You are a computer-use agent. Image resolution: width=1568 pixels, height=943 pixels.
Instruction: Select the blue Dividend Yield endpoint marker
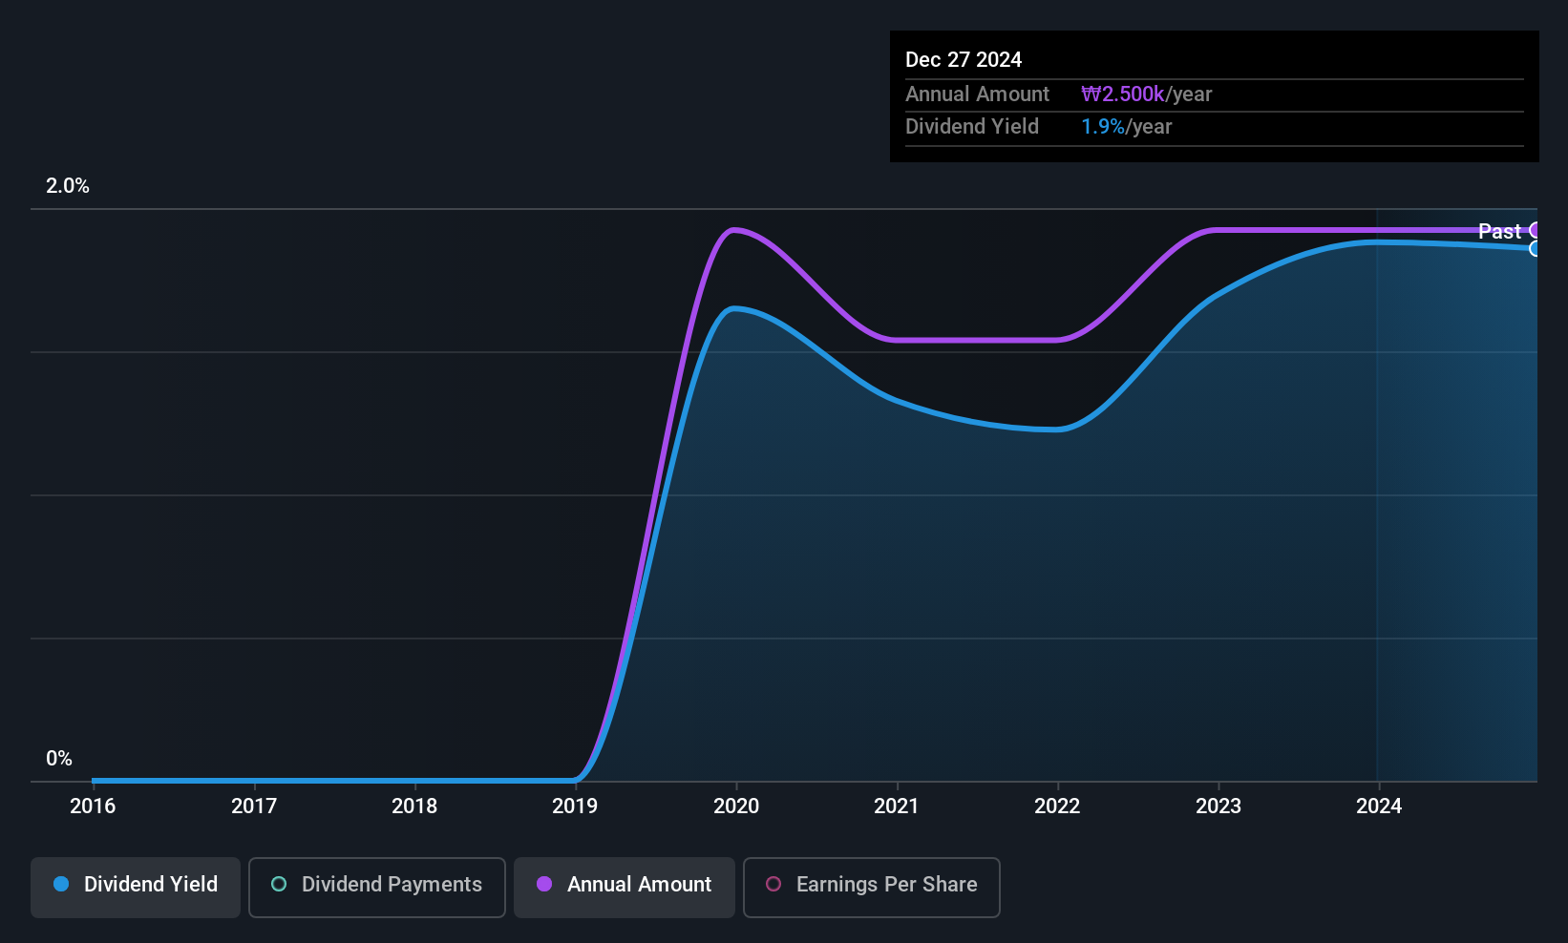(1535, 249)
